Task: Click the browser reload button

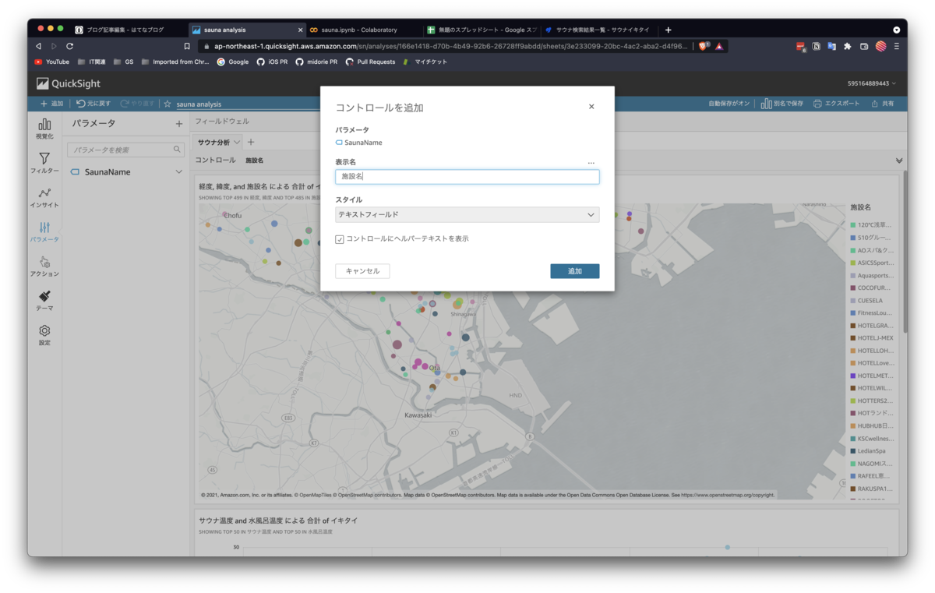Action: click(69, 46)
